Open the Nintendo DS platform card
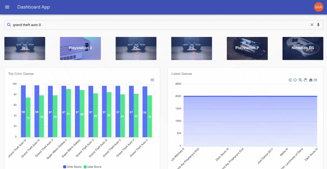Viewport: 327px width, 169px height. point(303,49)
